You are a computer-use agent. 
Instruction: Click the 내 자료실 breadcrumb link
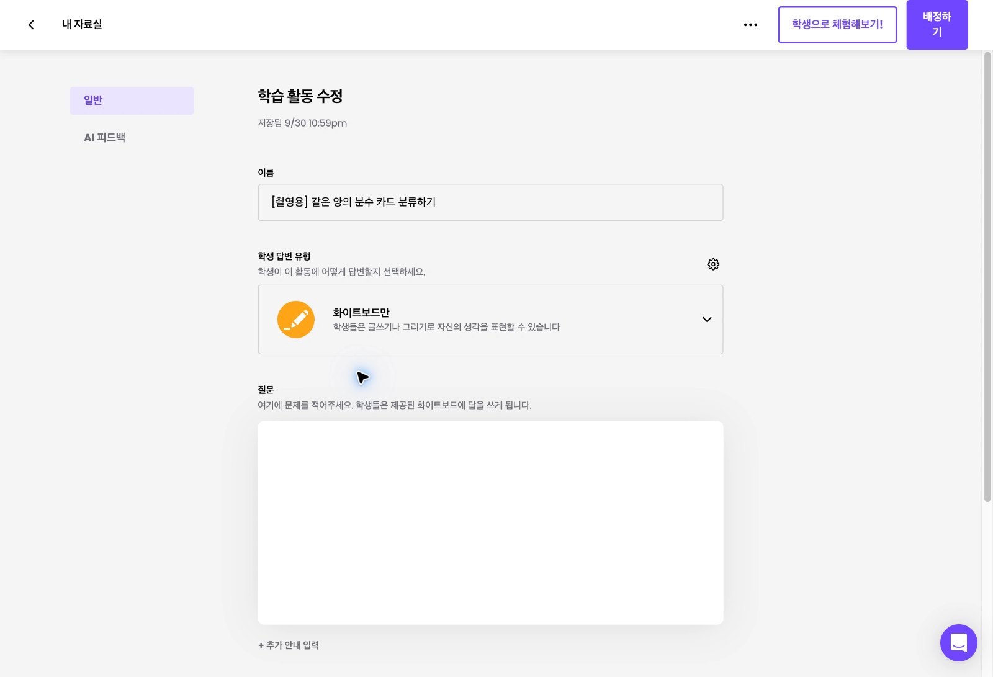point(82,25)
